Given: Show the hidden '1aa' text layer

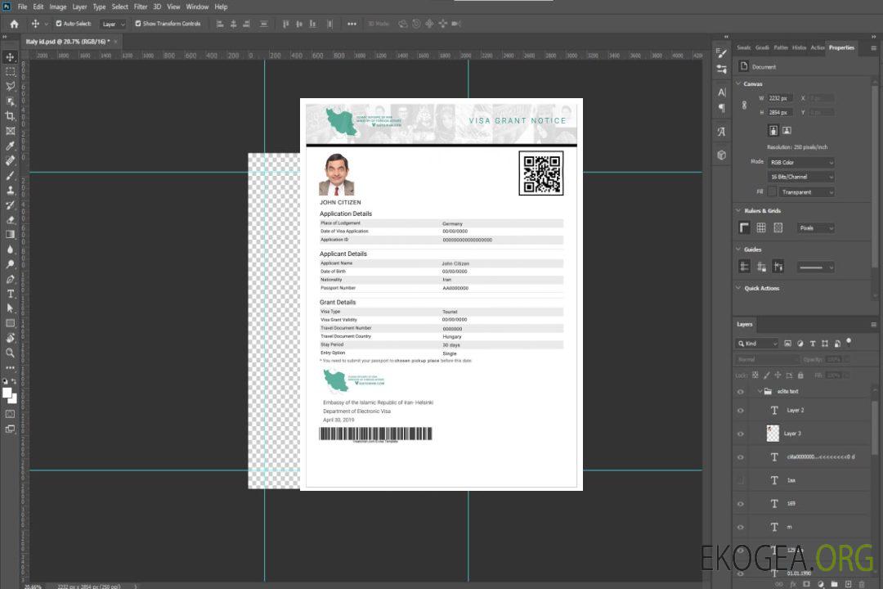Looking at the screenshot, I should click(x=741, y=481).
